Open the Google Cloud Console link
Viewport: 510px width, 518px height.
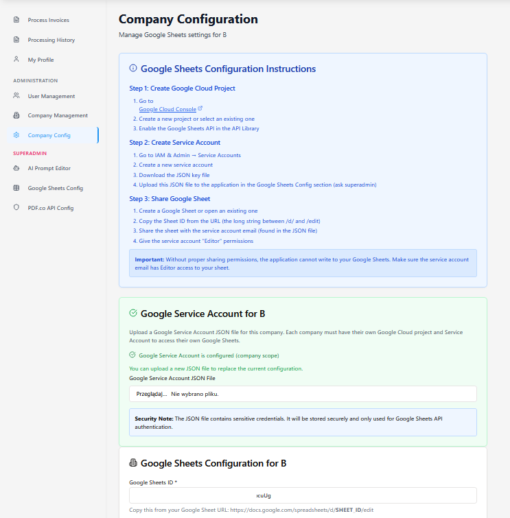pyautogui.click(x=167, y=109)
